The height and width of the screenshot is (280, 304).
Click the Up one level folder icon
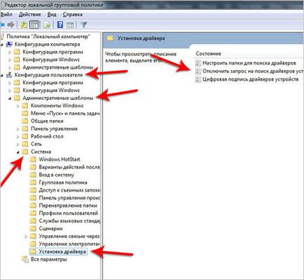pyautogui.click(x=24, y=25)
